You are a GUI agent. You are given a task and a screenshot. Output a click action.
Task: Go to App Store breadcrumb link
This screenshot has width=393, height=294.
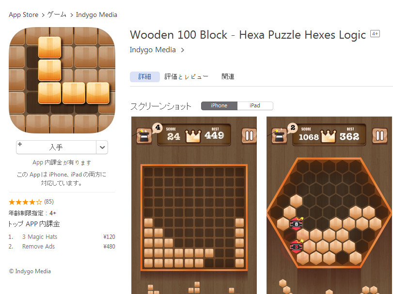point(24,15)
